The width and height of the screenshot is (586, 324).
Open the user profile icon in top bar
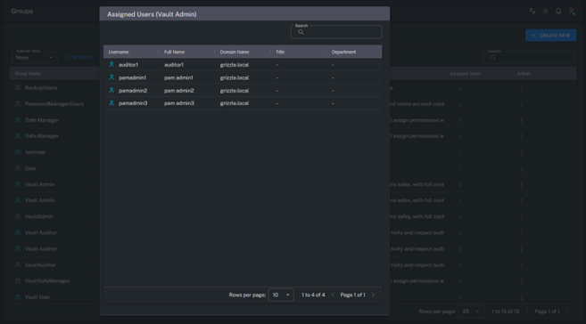tap(572, 12)
